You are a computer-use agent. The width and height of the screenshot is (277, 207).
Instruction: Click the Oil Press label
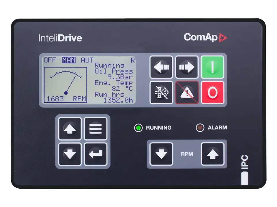(x=114, y=71)
